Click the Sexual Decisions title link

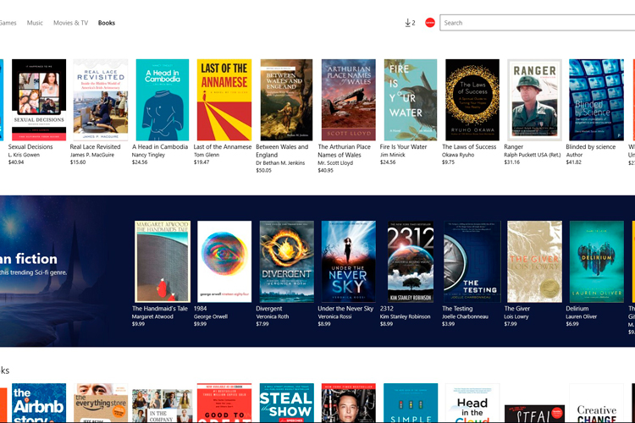coord(30,147)
